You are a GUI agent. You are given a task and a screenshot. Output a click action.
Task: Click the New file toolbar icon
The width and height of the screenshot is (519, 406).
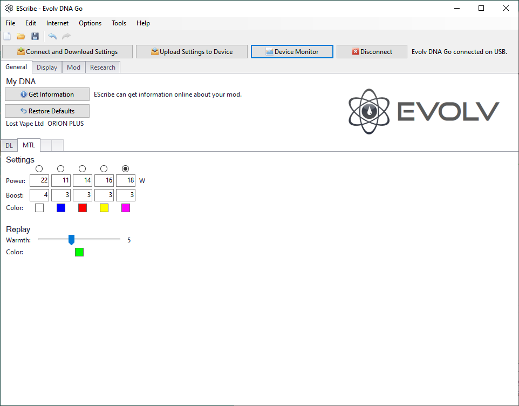point(7,36)
